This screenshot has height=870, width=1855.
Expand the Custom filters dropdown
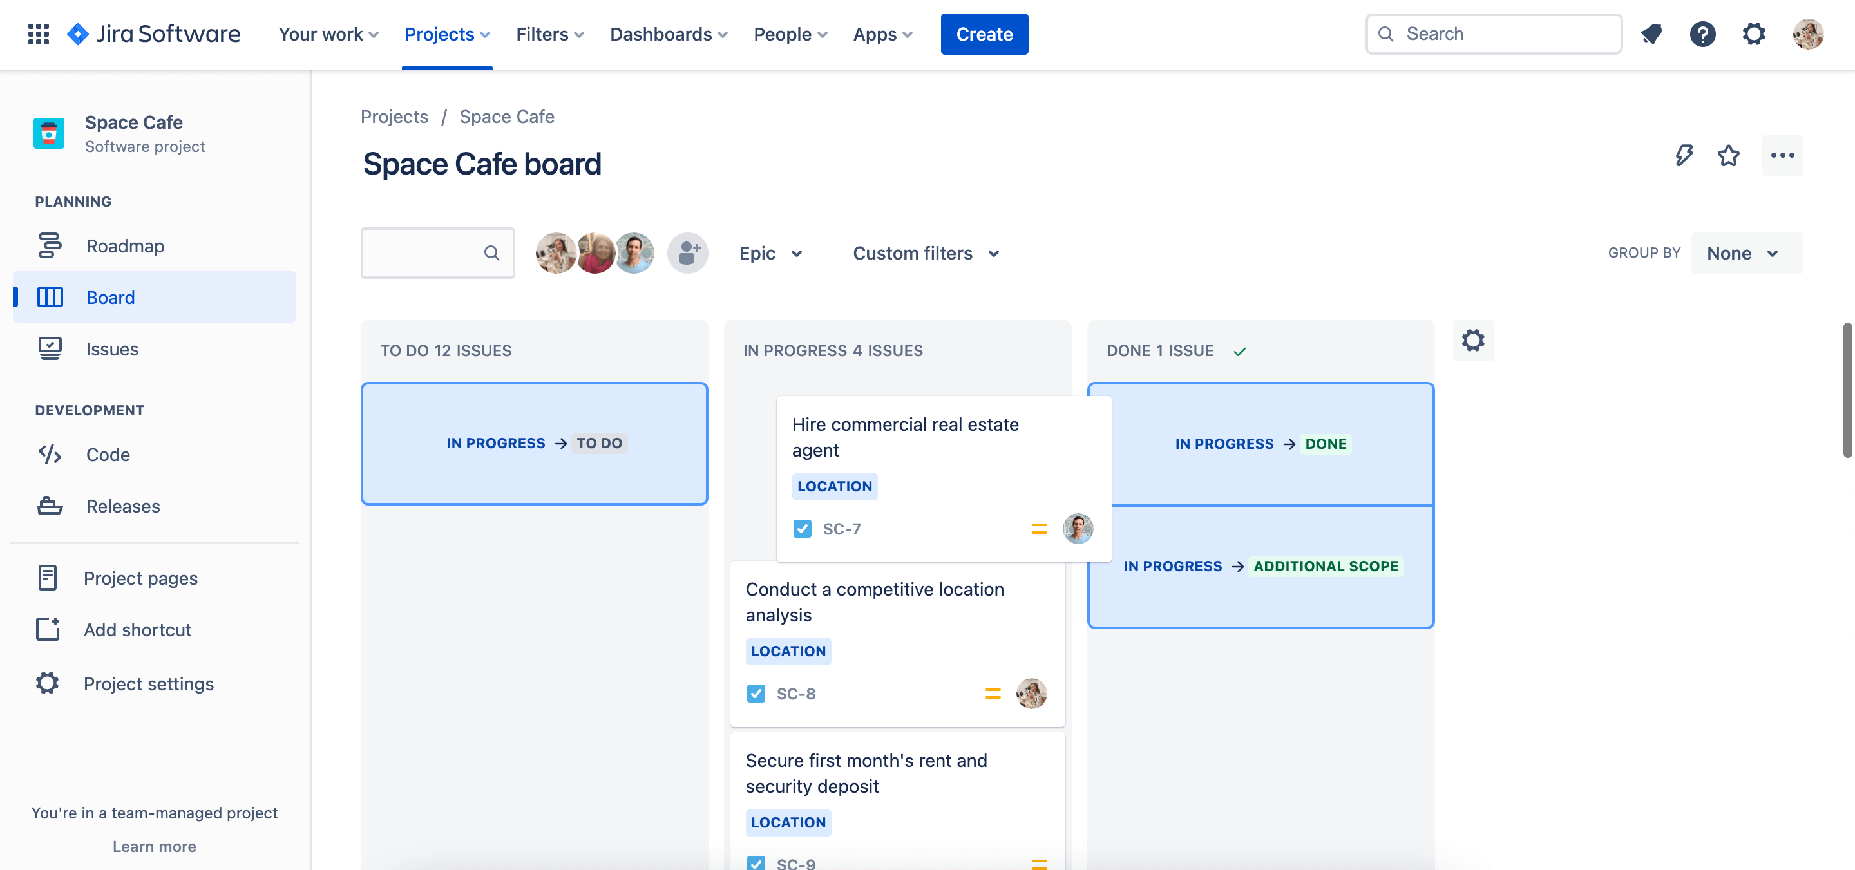(x=926, y=252)
